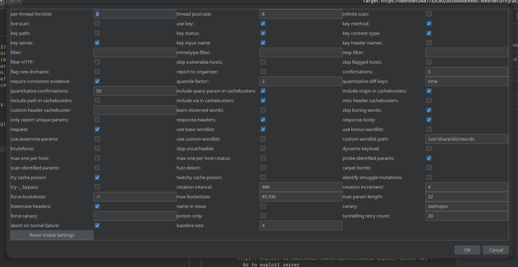Enable twitchy cache poison option
The width and height of the screenshot is (518, 267).
[x=263, y=177]
